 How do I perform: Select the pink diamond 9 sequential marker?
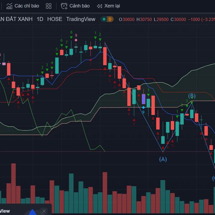pyautogui.click(x=76, y=40)
